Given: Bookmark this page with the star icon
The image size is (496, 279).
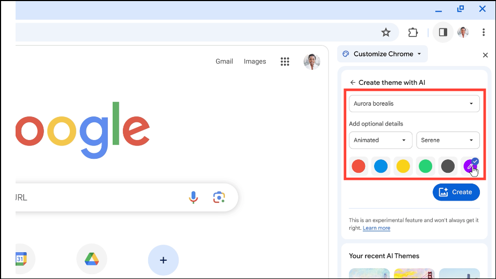Looking at the screenshot, I should pos(385,32).
